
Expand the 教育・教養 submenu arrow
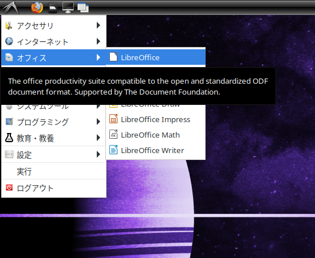coord(99,138)
